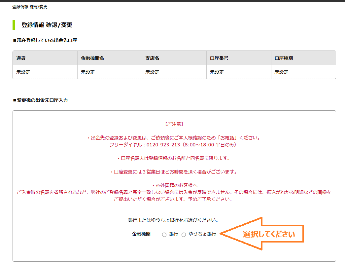The width and height of the screenshot is (345, 263).
Task: Click the 【ご注意】 notice heading
Action: 174,124
